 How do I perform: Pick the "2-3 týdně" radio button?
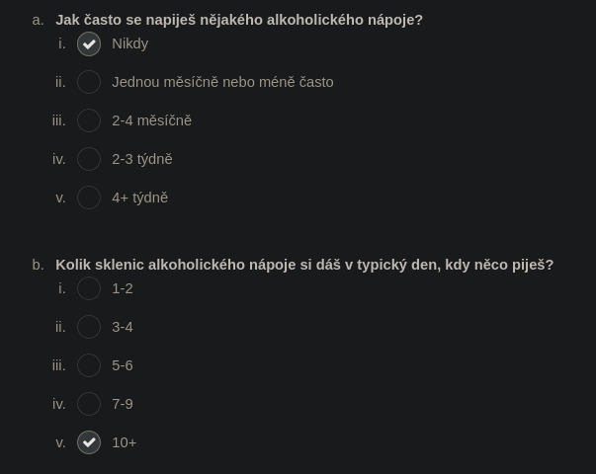[x=89, y=159]
